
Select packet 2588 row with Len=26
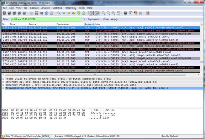click(x=101, y=55)
